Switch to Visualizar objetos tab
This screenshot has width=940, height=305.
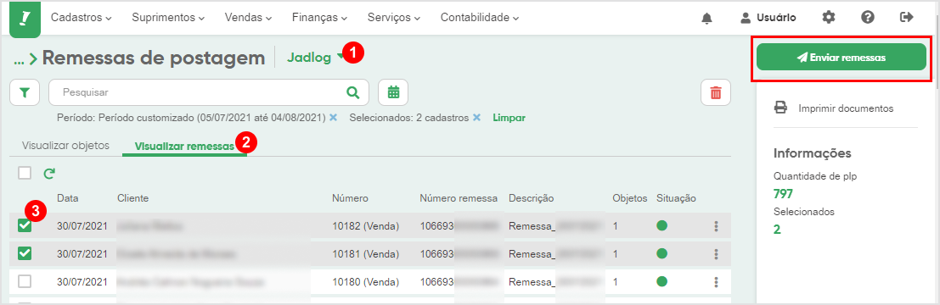click(65, 146)
